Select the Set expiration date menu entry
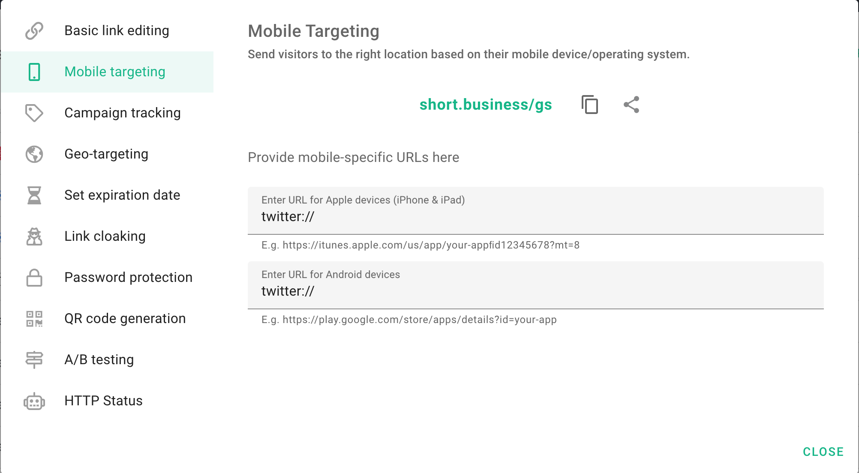This screenshot has height=473, width=859. [x=122, y=195]
